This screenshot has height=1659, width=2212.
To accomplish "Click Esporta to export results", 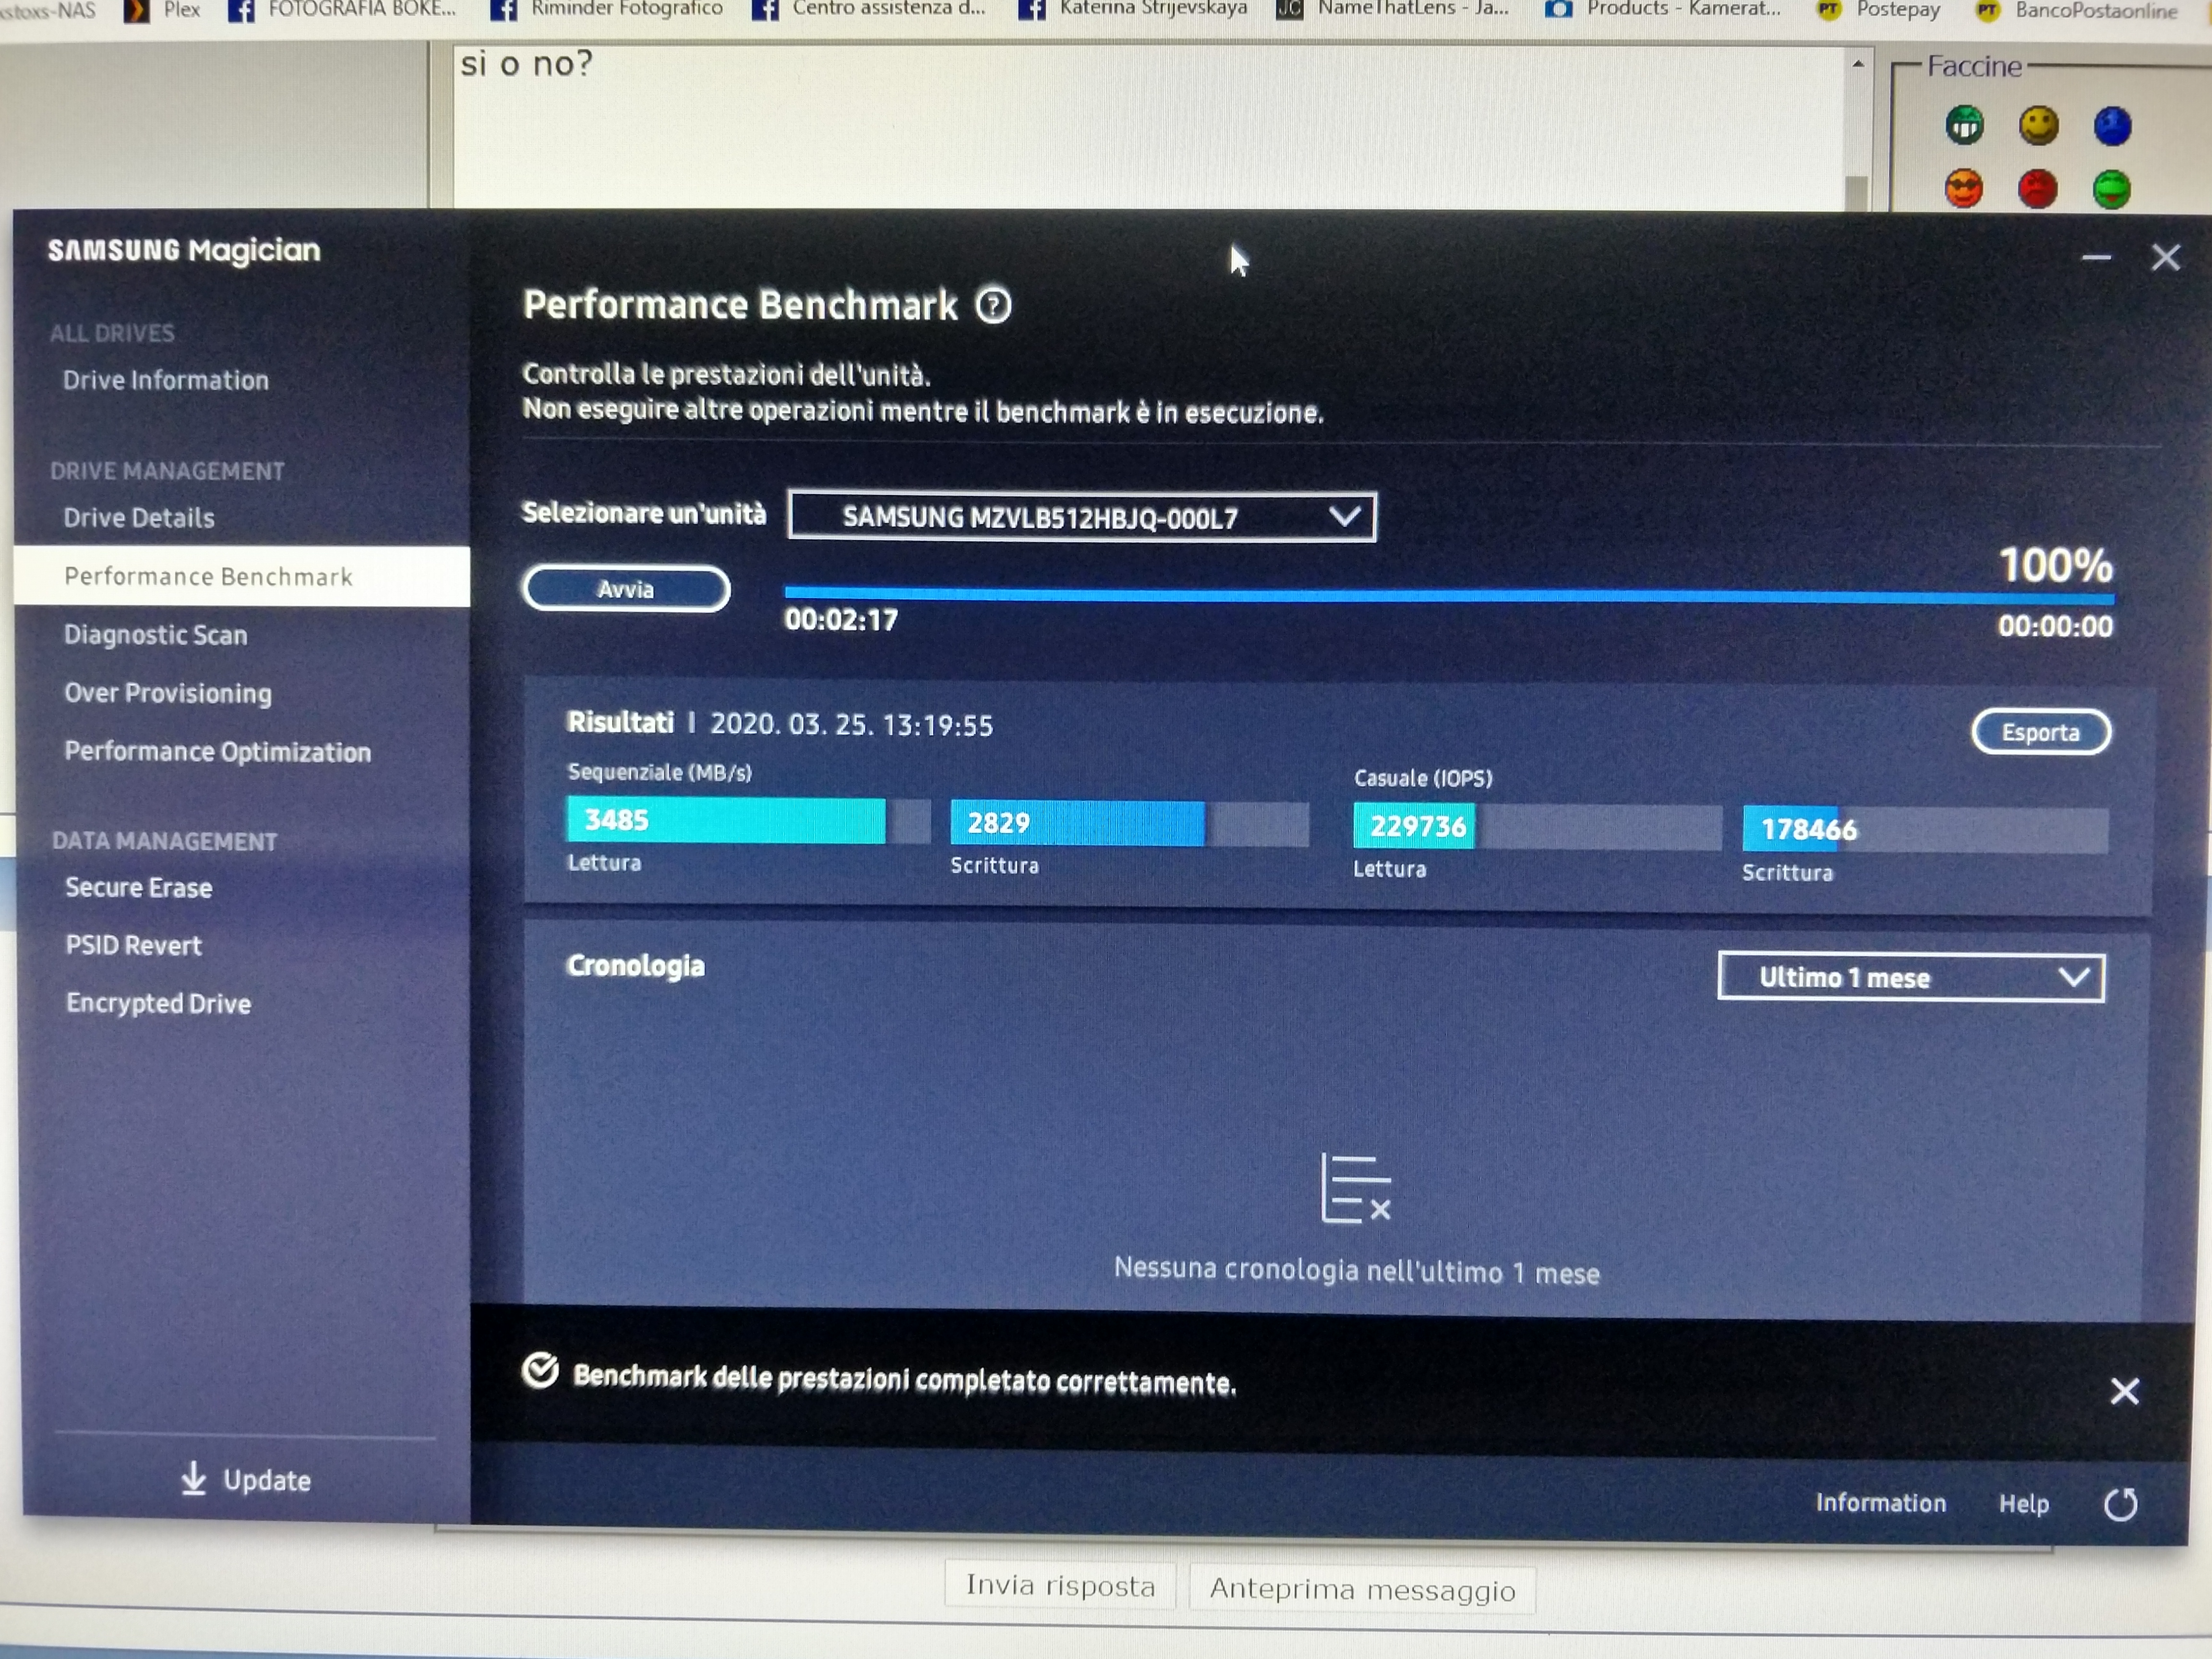I will pyautogui.click(x=2040, y=732).
